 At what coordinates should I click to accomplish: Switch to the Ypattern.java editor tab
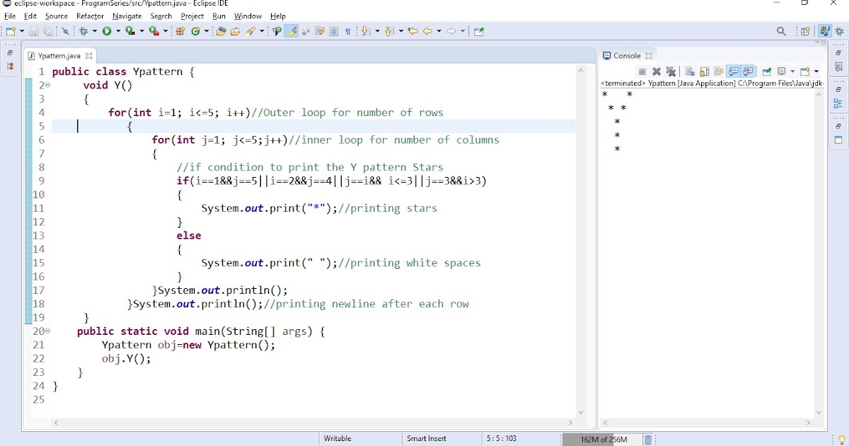point(60,55)
